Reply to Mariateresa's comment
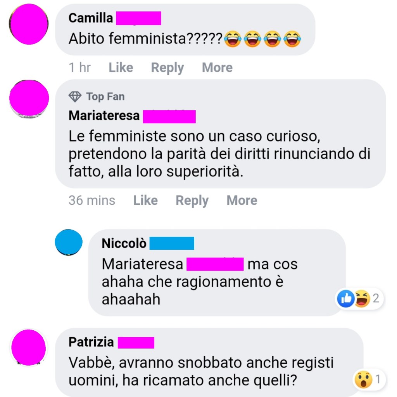The width and height of the screenshot is (397, 397). 192,200
